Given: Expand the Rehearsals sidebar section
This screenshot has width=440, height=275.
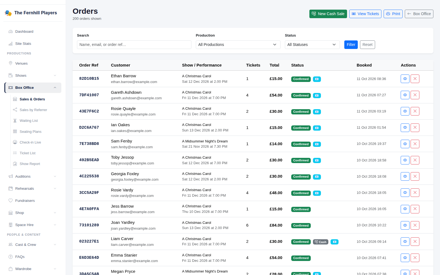Looking at the screenshot, I should pos(33,189).
